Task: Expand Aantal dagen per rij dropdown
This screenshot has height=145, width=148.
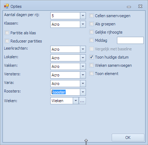Action: point(83,16)
